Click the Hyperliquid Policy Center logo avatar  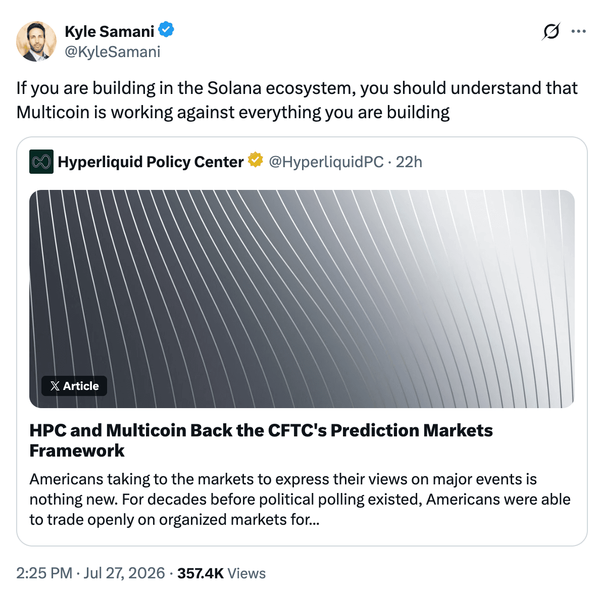[41, 162]
